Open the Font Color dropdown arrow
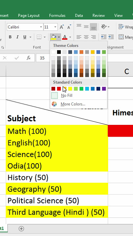 click(70, 37)
